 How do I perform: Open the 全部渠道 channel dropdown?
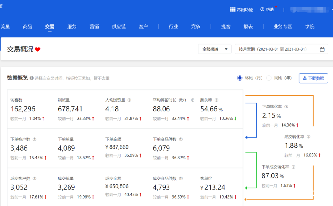pyautogui.click(x=214, y=49)
